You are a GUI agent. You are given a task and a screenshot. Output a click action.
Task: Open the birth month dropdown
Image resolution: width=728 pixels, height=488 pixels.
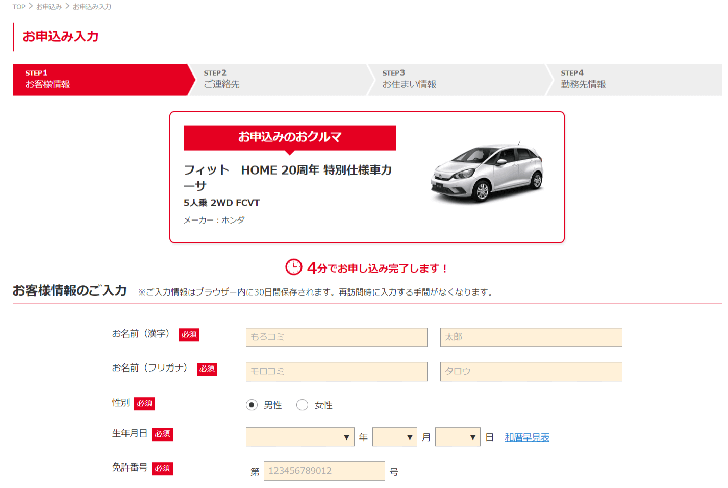[395, 437]
